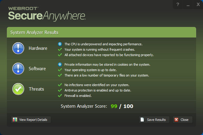The height and width of the screenshot is (135, 203).
Task: Click the score value 99
Action: (x=114, y=106)
